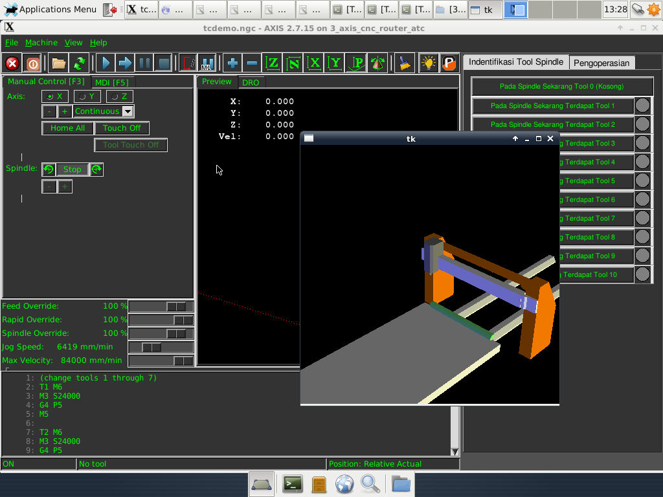Reload the current file
Viewport: 663px width, 497px height.
click(80, 63)
